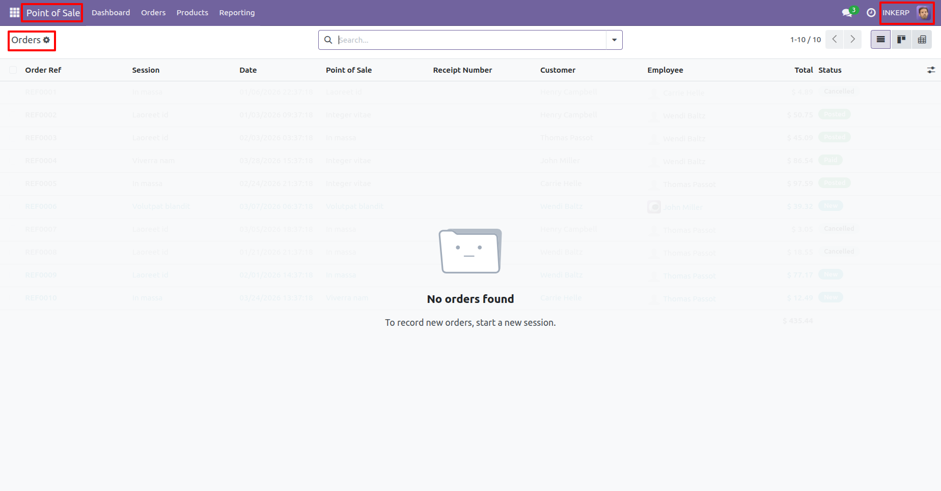Focus the Search input field
This screenshot has width=941, height=491.
pos(472,40)
